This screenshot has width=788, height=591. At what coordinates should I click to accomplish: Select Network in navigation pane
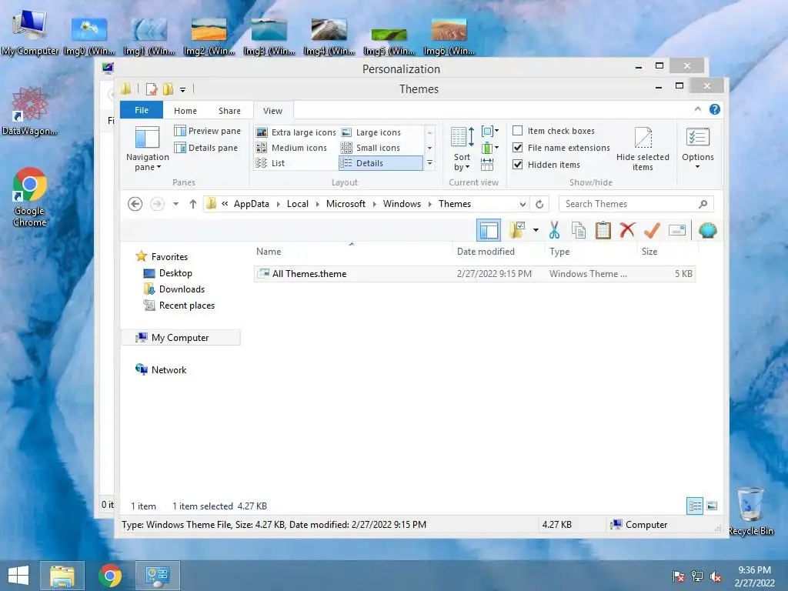tap(169, 370)
